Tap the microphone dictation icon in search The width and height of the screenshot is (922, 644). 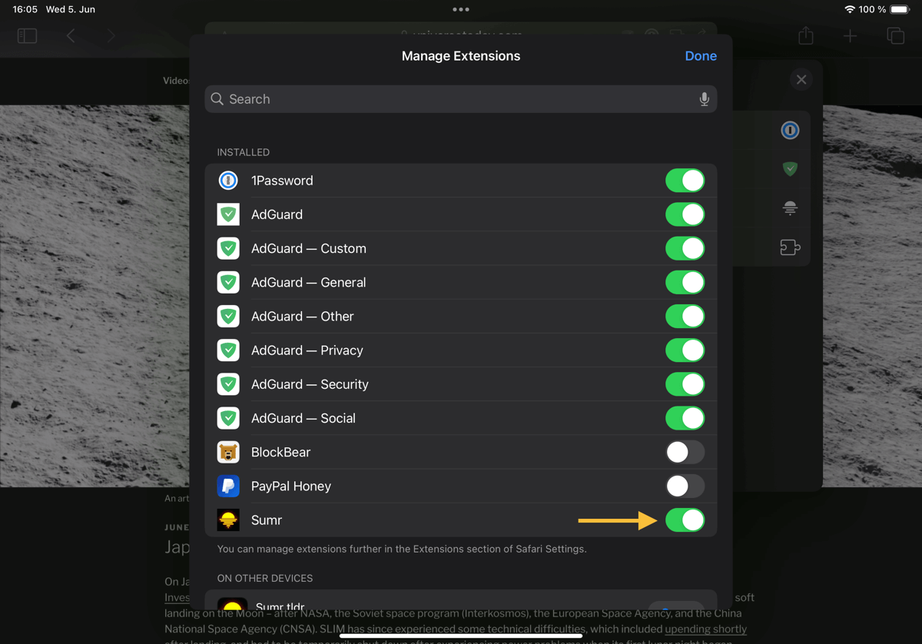click(x=704, y=99)
